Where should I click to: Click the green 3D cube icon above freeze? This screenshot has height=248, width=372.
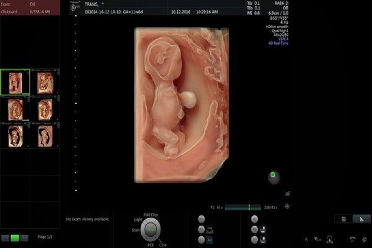coord(287,194)
